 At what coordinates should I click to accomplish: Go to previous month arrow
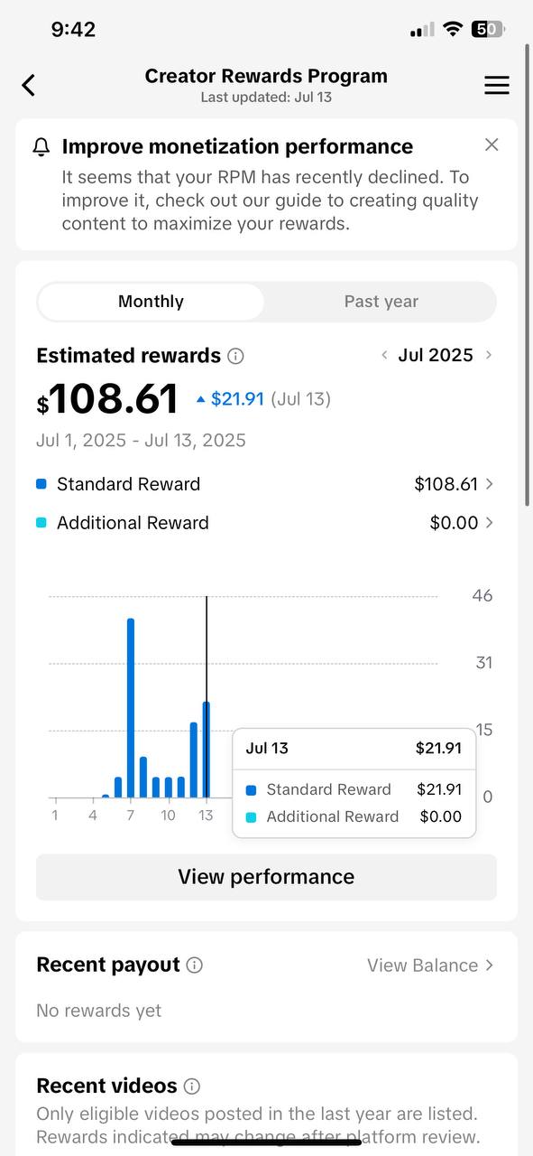[x=384, y=355]
